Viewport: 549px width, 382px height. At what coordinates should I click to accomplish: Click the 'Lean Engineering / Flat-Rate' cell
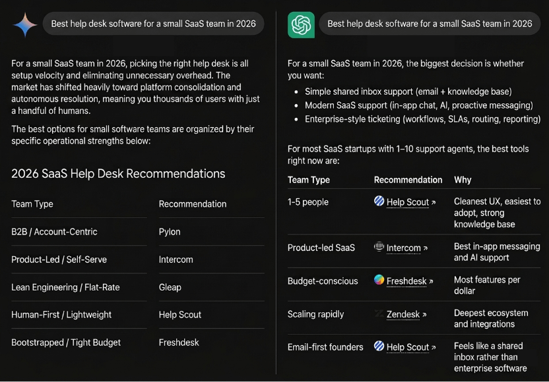click(x=65, y=287)
